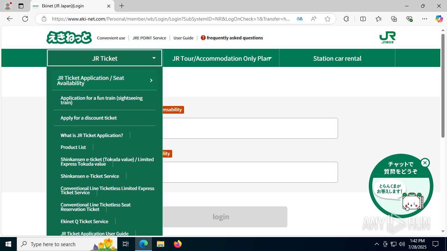Open the system volume control
Screen dimensions: 447x251
402,244
